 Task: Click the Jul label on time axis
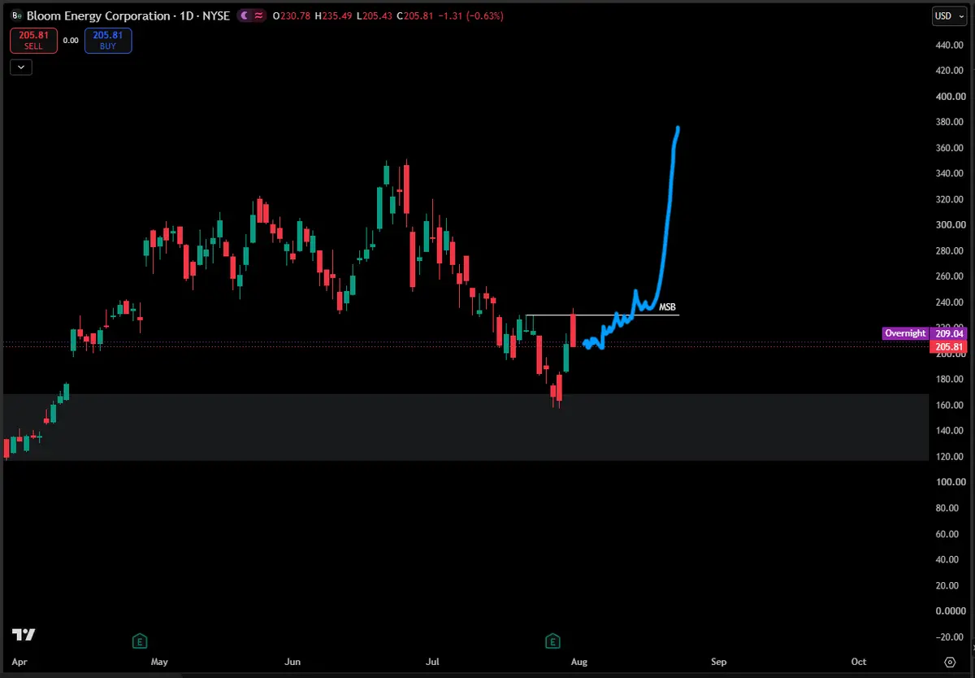[x=433, y=662]
